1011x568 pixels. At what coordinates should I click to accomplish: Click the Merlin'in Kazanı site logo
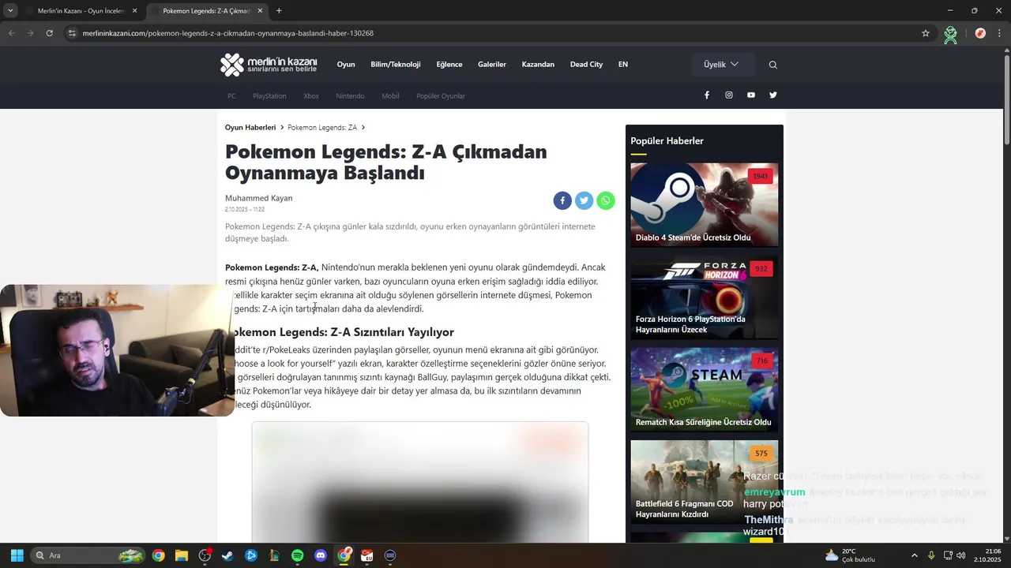click(x=269, y=65)
